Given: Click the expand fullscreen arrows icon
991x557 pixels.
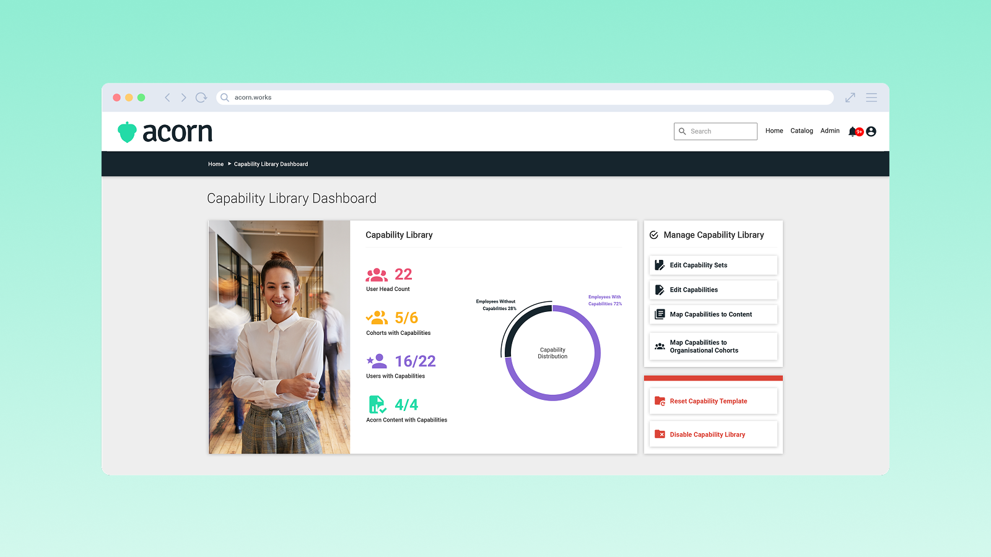Looking at the screenshot, I should point(850,98).
